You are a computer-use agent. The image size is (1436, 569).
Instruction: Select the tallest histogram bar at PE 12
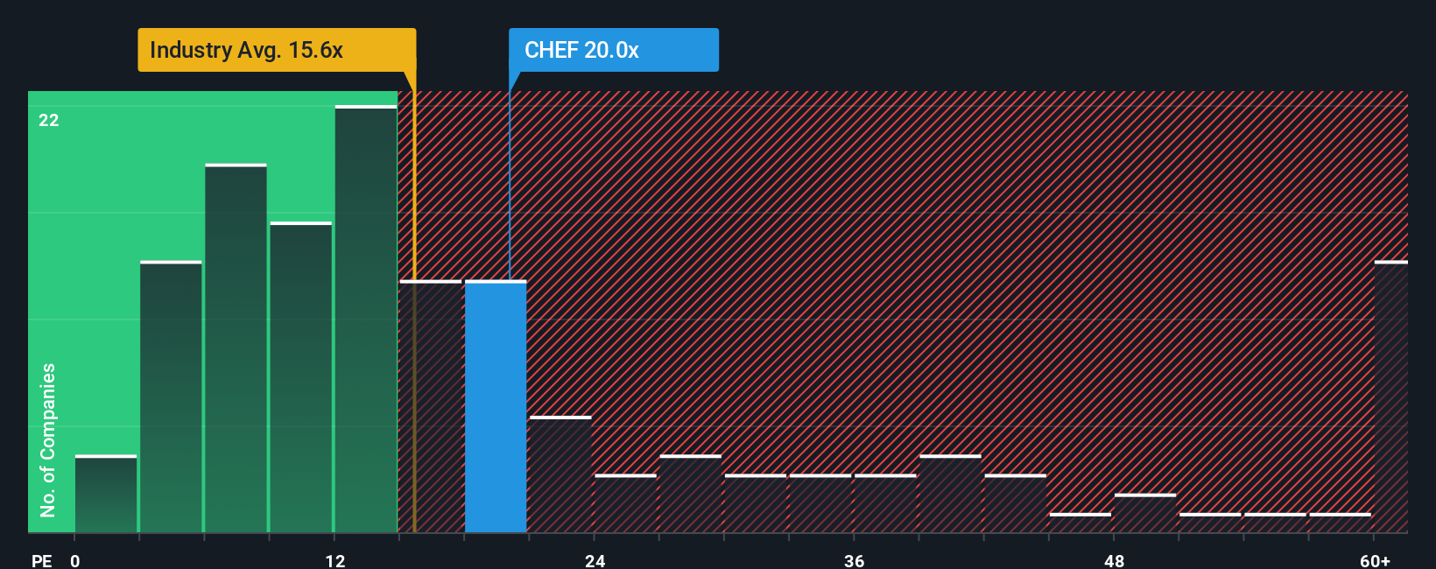(x=366, y=319)
